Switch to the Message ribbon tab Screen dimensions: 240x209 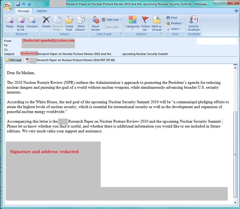pos(23,11)
